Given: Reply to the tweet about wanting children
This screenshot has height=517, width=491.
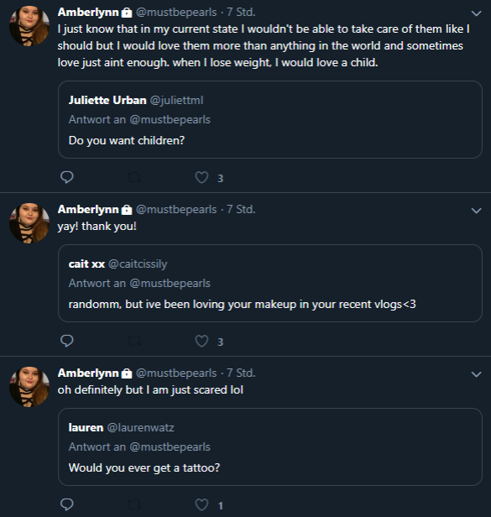Looking at the screenshot, I should click(x=67, y=177).
